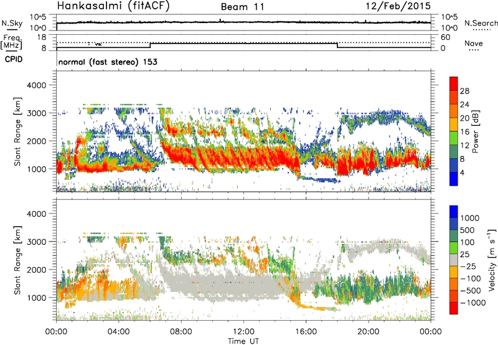Click the 'Slant Range [km]' label of power panel
The height and width of the screenshot is (345, 498).
click(x=17, y=131)
